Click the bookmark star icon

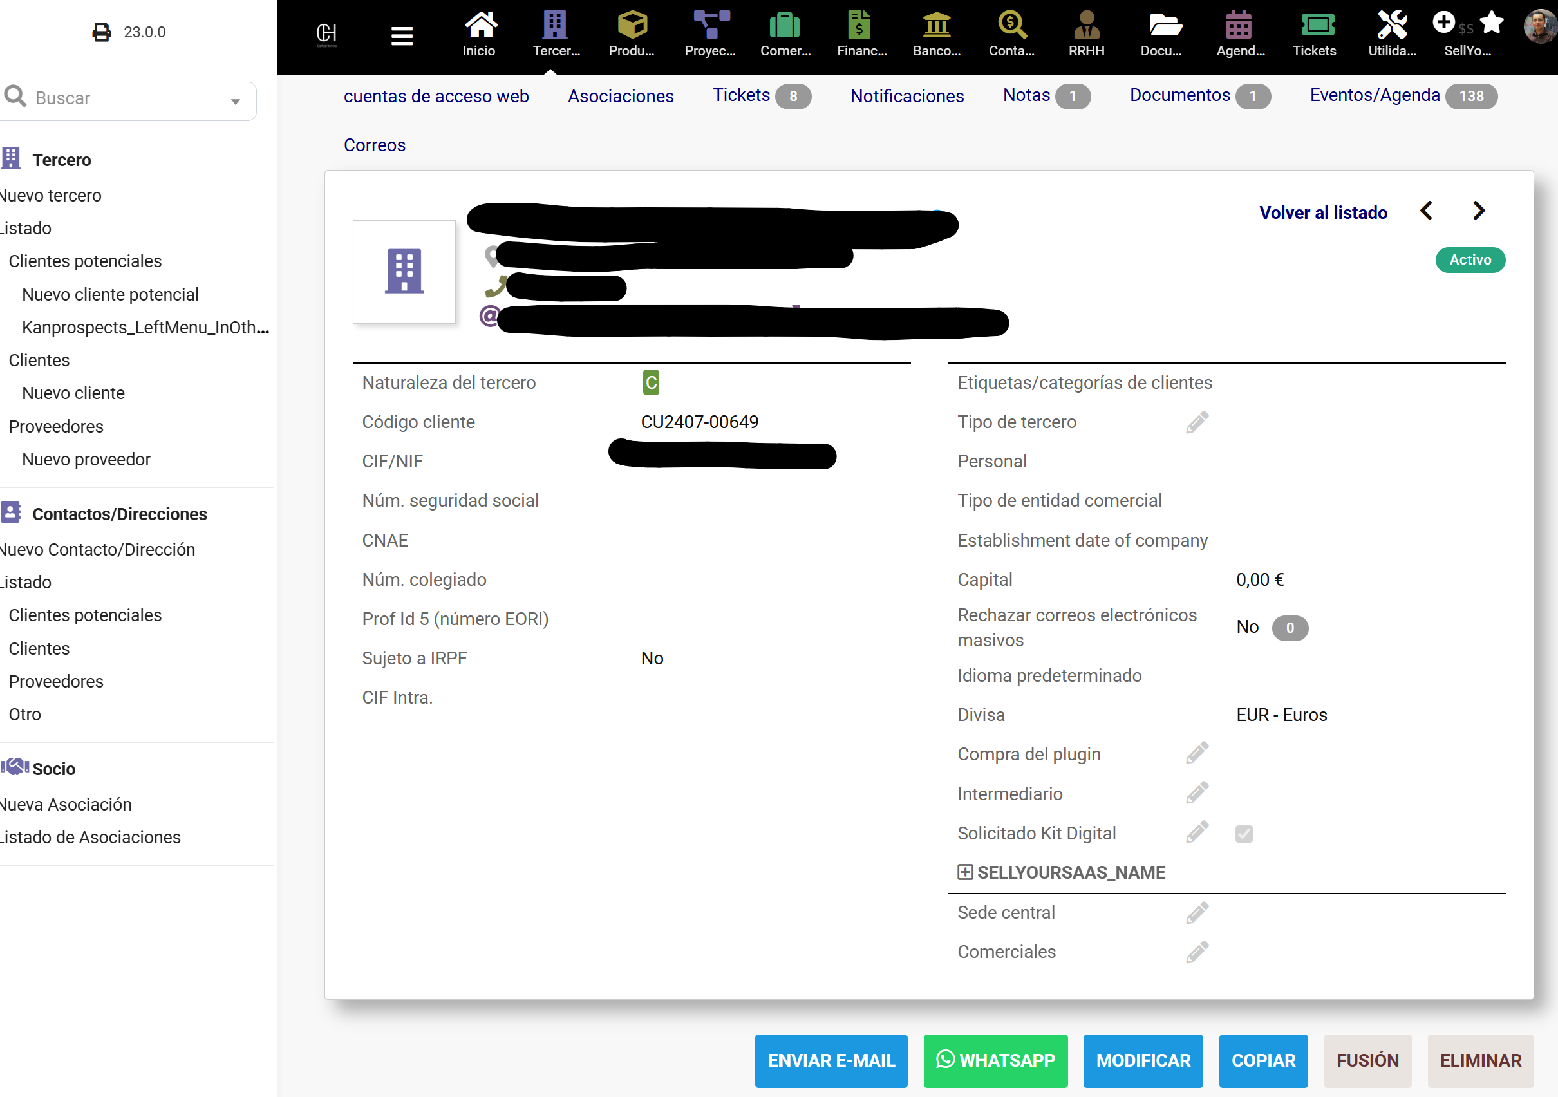(x=1492, y=23)
